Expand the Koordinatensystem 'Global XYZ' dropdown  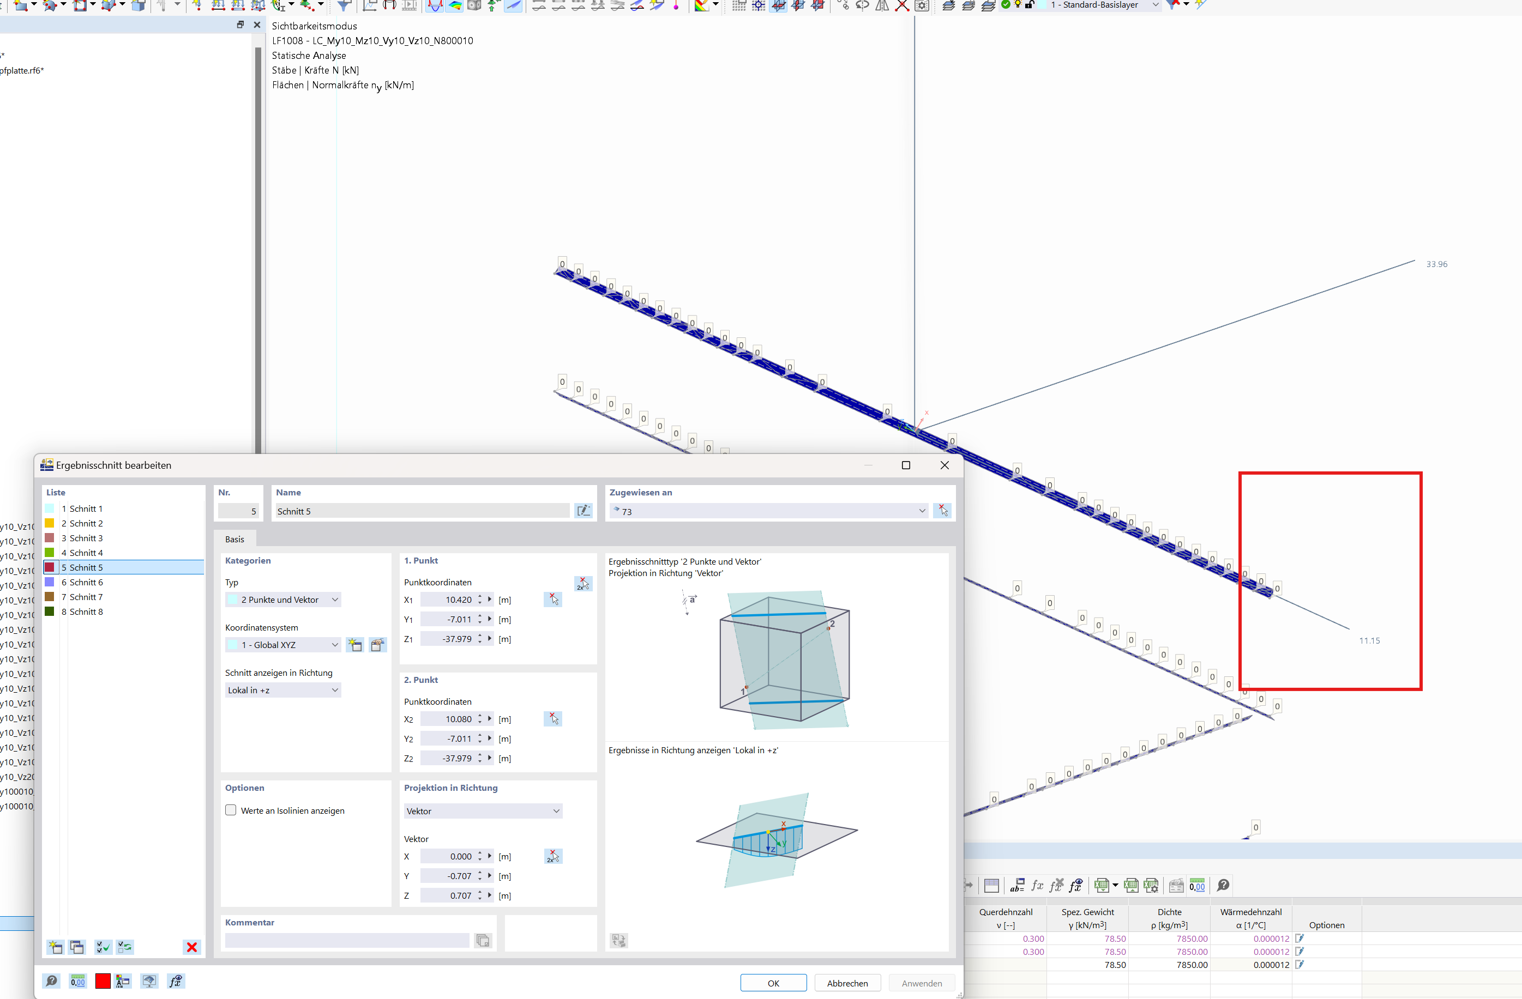(282, 645)
